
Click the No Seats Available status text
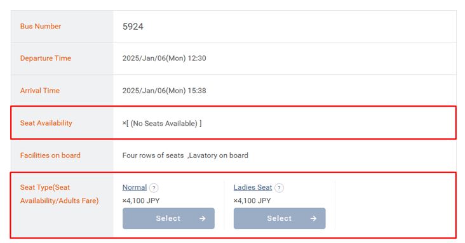(164, 123)
